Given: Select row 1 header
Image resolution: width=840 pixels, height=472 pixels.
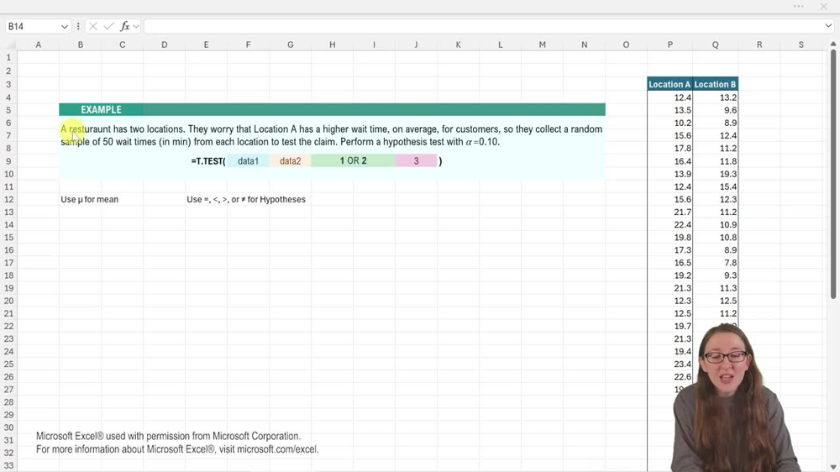Looking at the screenshot, I should pos(8,57).
